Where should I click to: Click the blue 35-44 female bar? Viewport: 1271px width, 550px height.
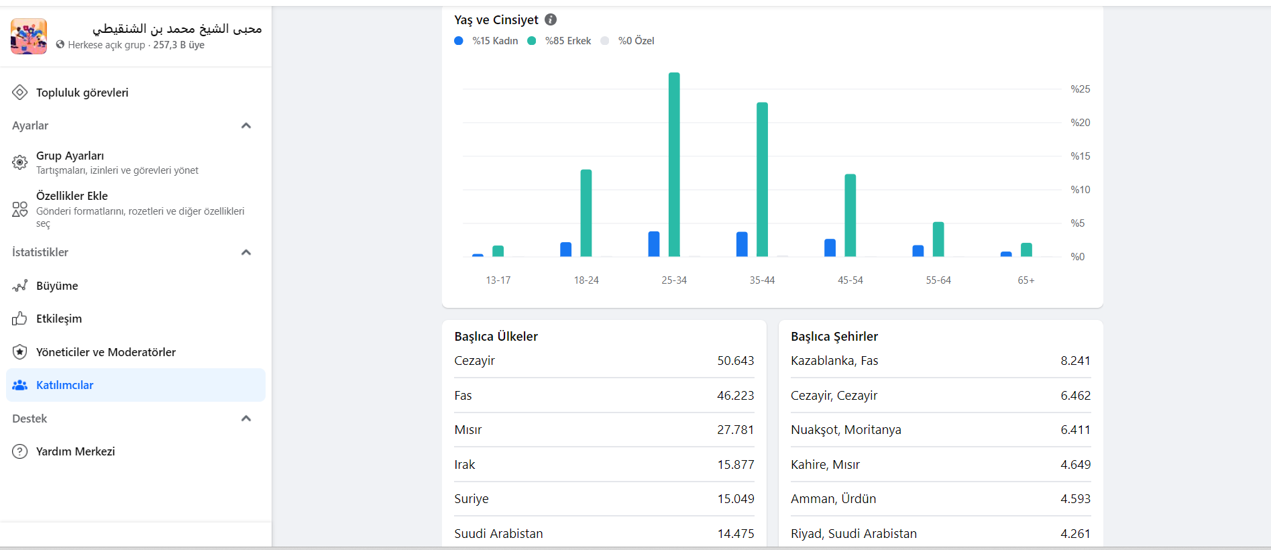point(742,244)
